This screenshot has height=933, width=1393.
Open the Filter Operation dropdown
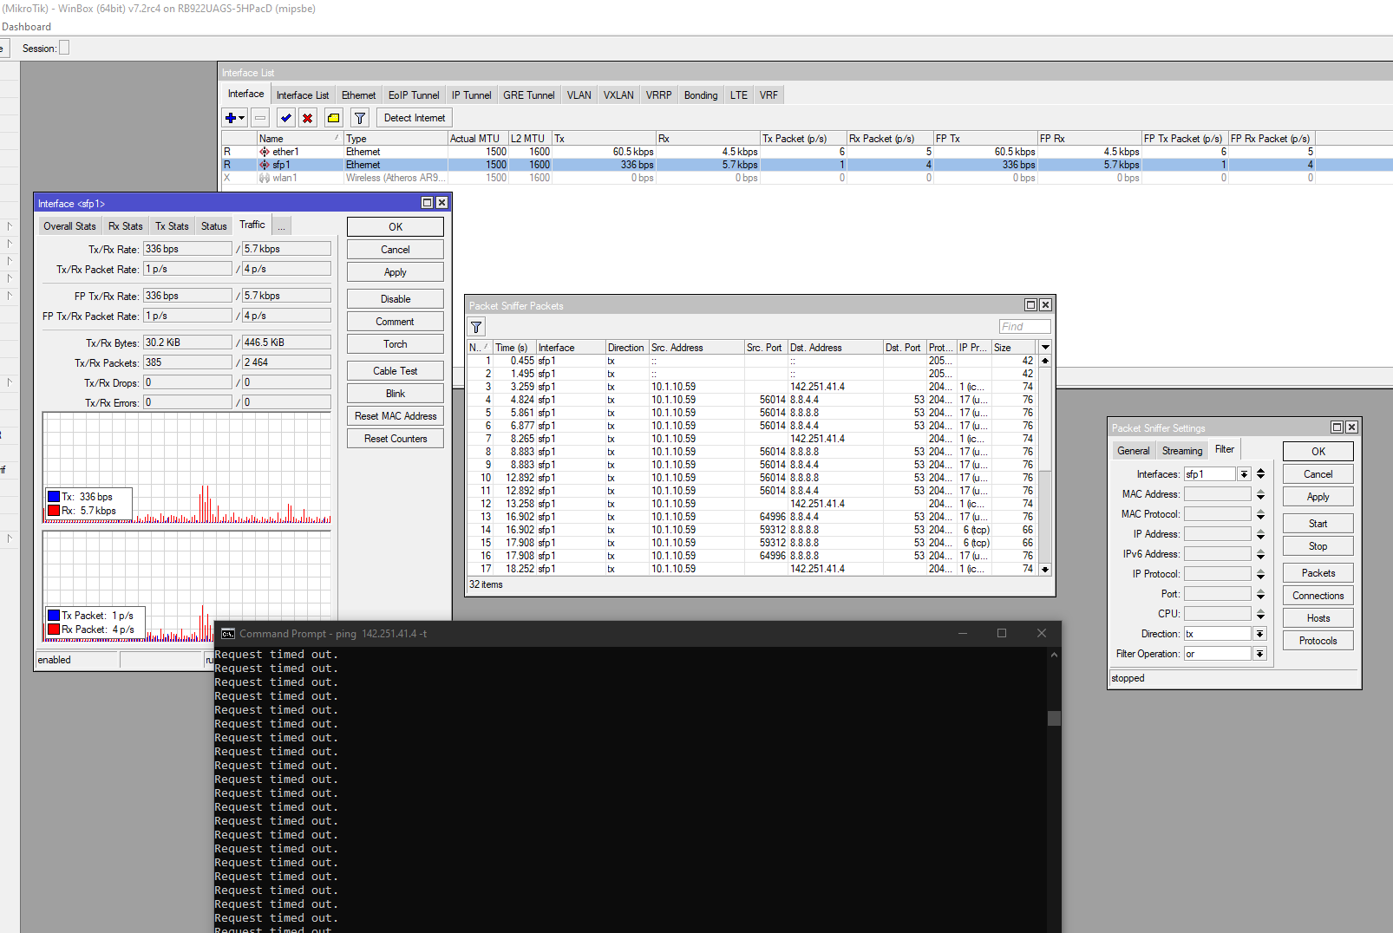click(1259, 654)
